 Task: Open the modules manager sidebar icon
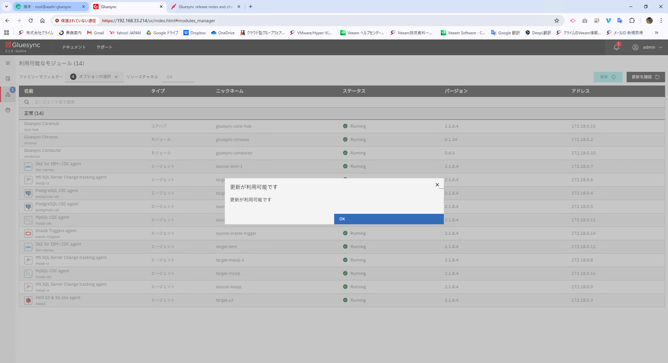coord(8,94)
